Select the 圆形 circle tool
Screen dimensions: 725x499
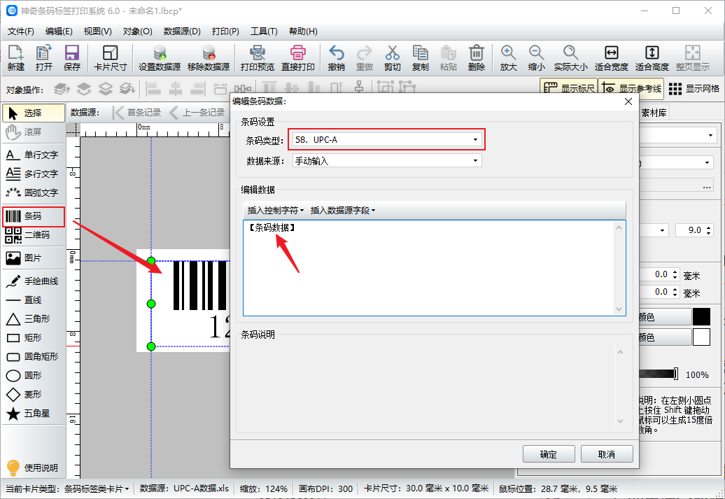pos(34,376)
